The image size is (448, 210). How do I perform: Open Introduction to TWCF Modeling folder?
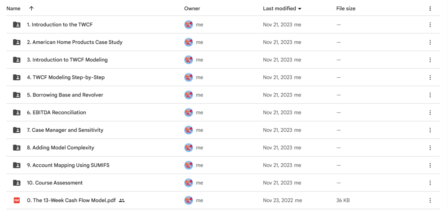coord(67,60)
